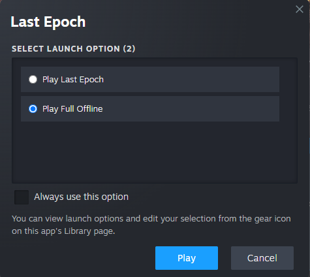Click the empty area below launch options
Viewport: 310px width, 277px height.
155,152
